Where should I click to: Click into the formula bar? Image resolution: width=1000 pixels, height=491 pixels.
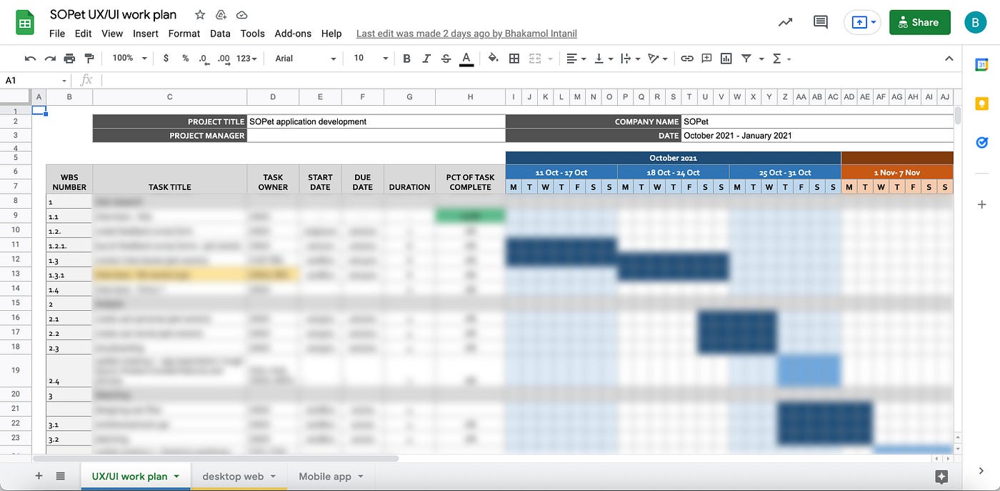(529, 81)
